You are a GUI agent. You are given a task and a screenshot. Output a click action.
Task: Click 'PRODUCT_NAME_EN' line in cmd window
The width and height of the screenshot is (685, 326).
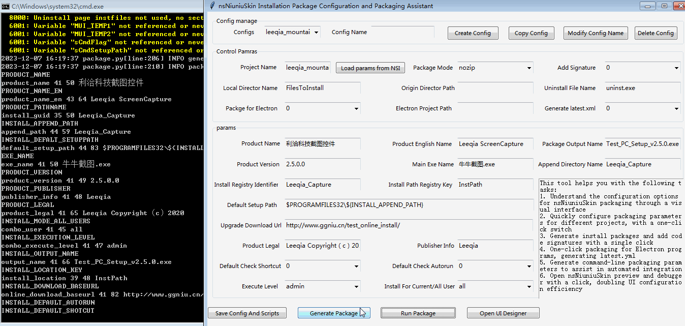click(x=32, y=91)
